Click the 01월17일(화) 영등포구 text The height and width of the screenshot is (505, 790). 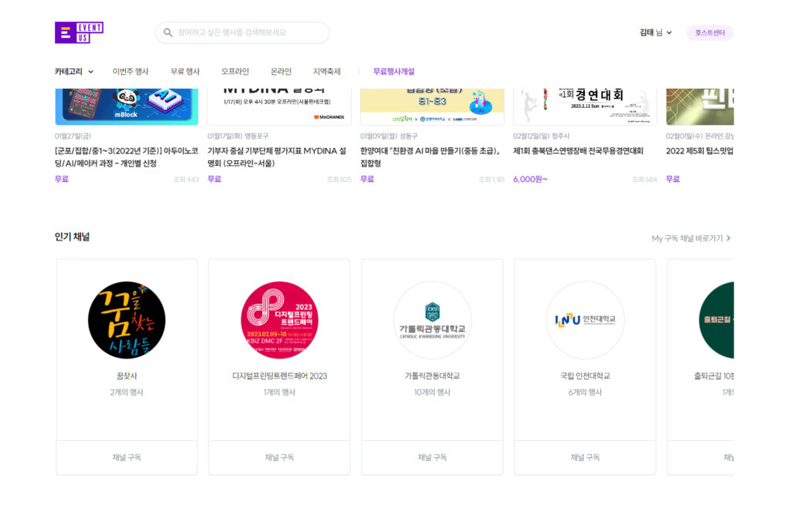(238, 136)
